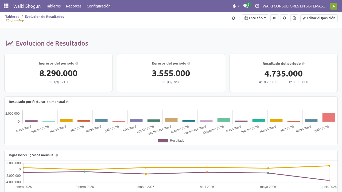
Task: Open user avatar A menu
Action: point(333,6)
